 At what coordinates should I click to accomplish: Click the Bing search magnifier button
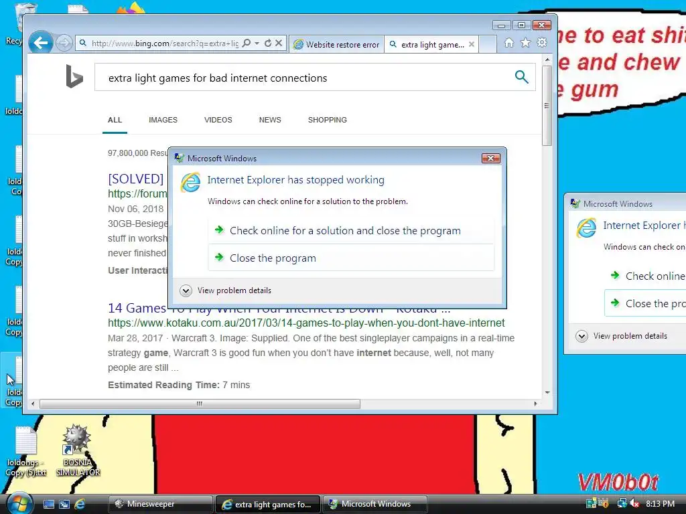(x=521, y=77)
